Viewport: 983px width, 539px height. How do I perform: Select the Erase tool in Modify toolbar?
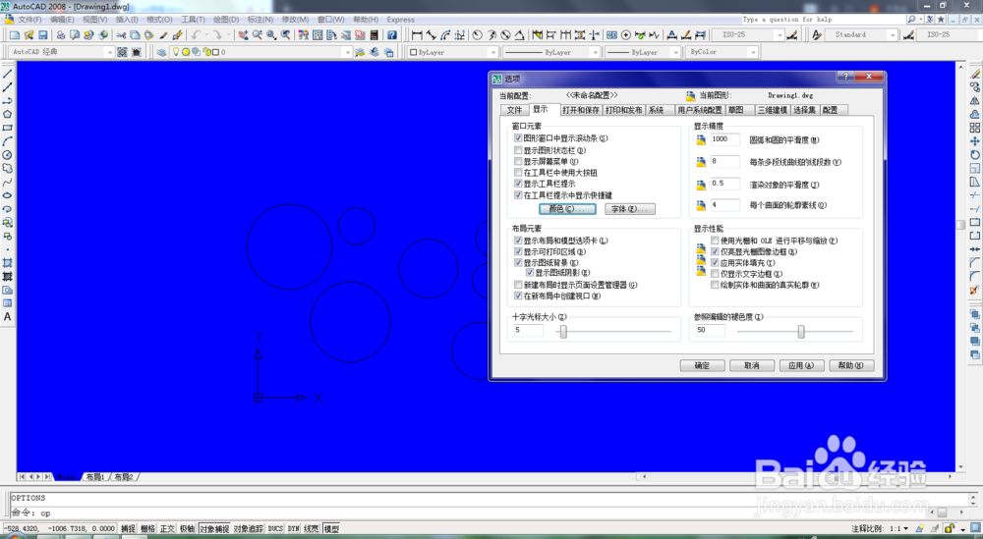click(975, 74)
